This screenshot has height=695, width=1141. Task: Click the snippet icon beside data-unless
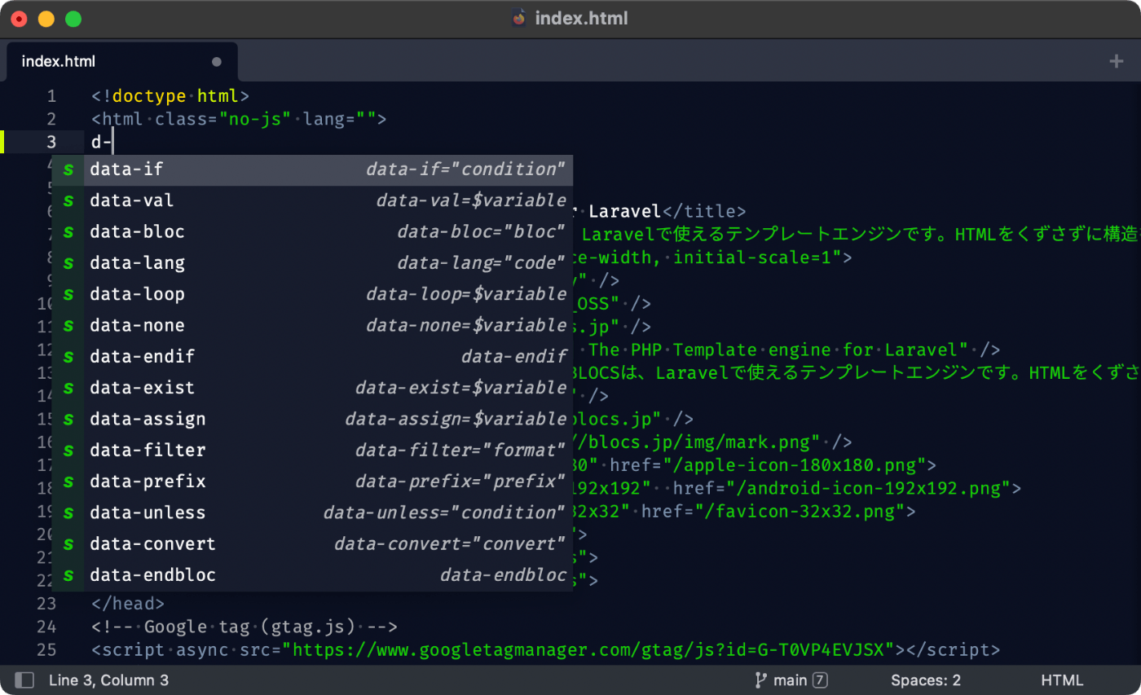point(68,513)
